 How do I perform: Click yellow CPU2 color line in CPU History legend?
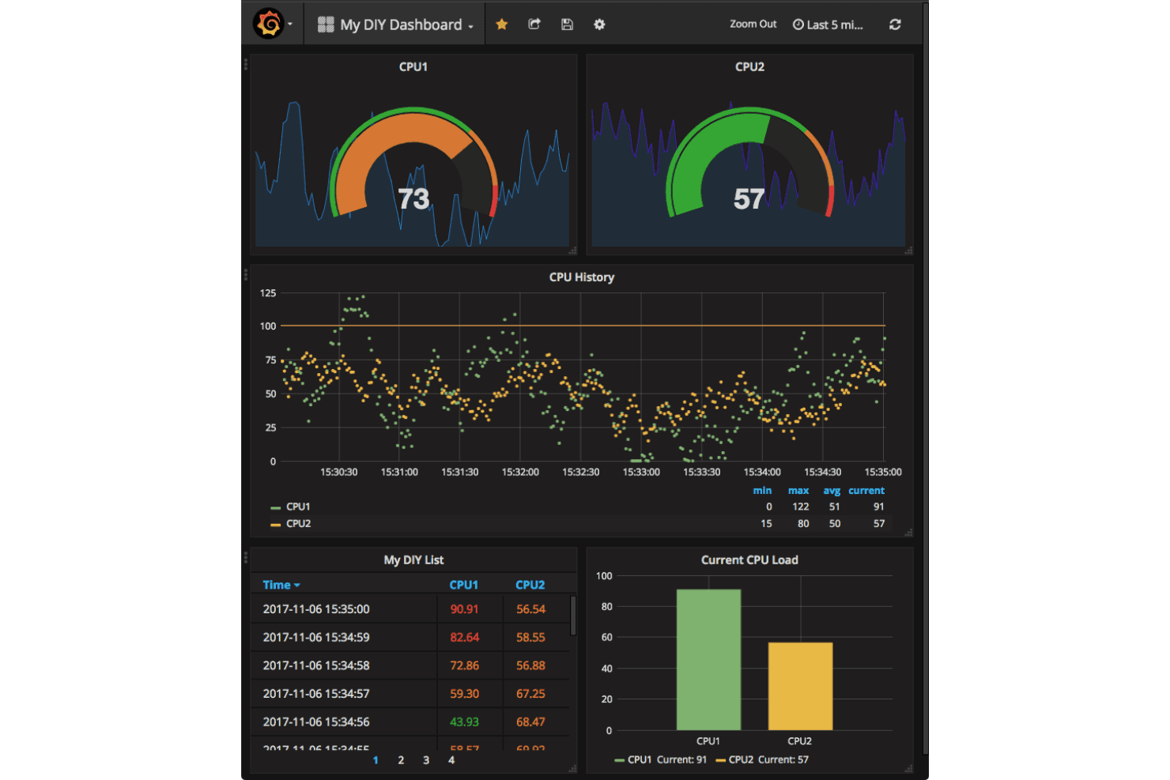pos(276,524)
